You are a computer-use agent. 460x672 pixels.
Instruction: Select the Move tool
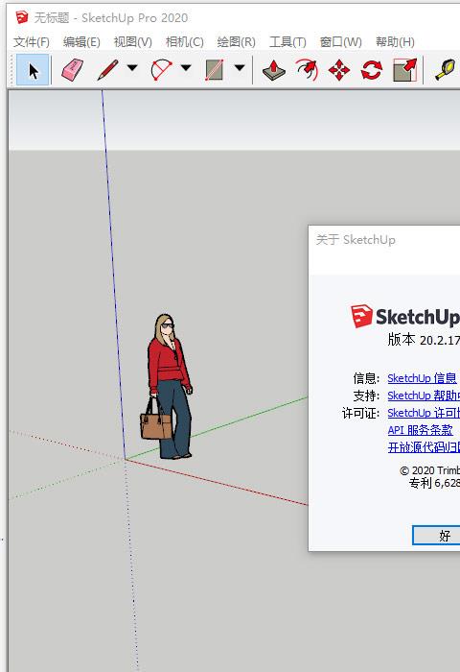[339, 70]
